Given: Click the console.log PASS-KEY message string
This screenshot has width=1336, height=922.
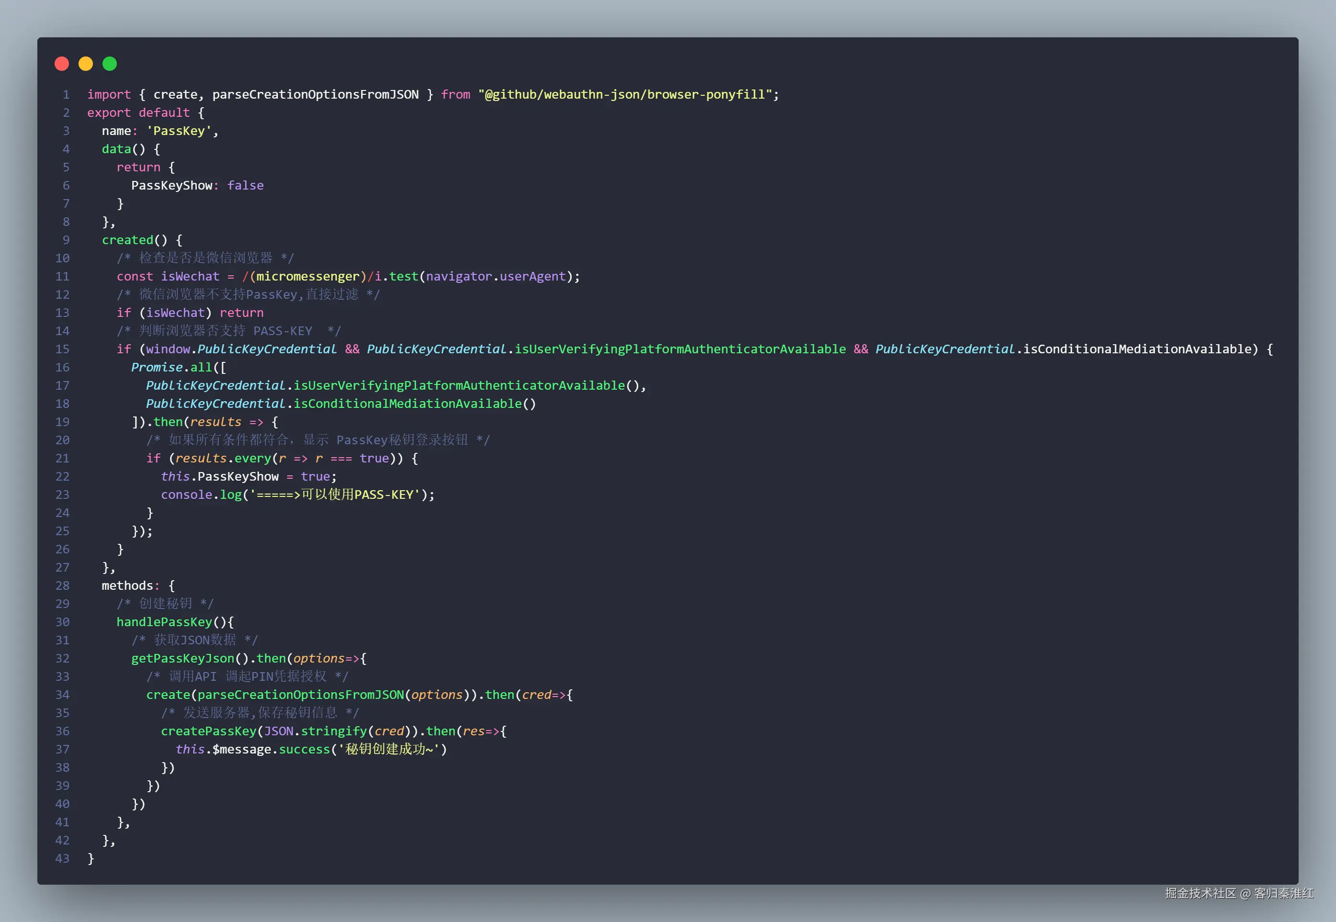Looking at the screenshot, I should point(334,495).
